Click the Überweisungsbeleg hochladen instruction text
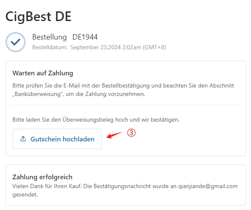The width and height of the screenshot is (251, 210). coord(96,120)
